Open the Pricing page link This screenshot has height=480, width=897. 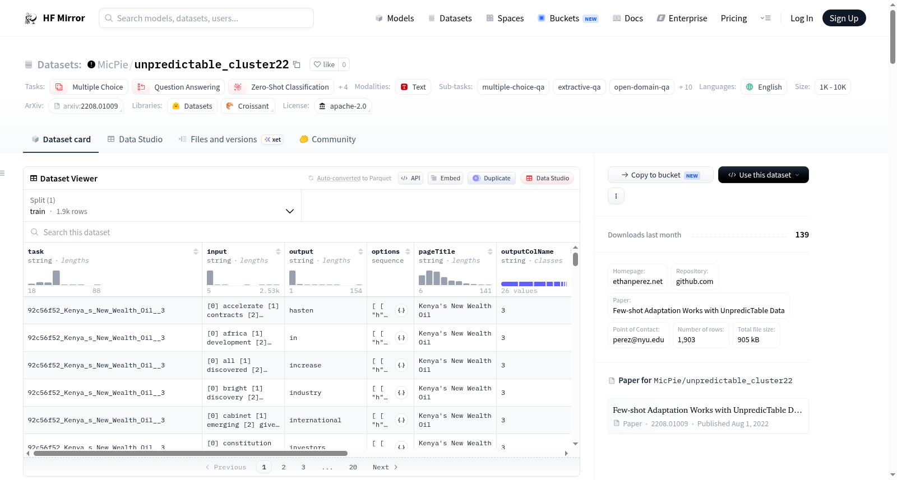click(x=734, y=18)
